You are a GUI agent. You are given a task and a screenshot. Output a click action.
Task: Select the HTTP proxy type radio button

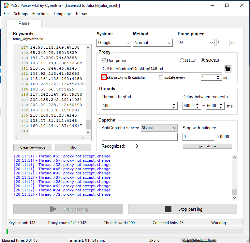(182, 60)
